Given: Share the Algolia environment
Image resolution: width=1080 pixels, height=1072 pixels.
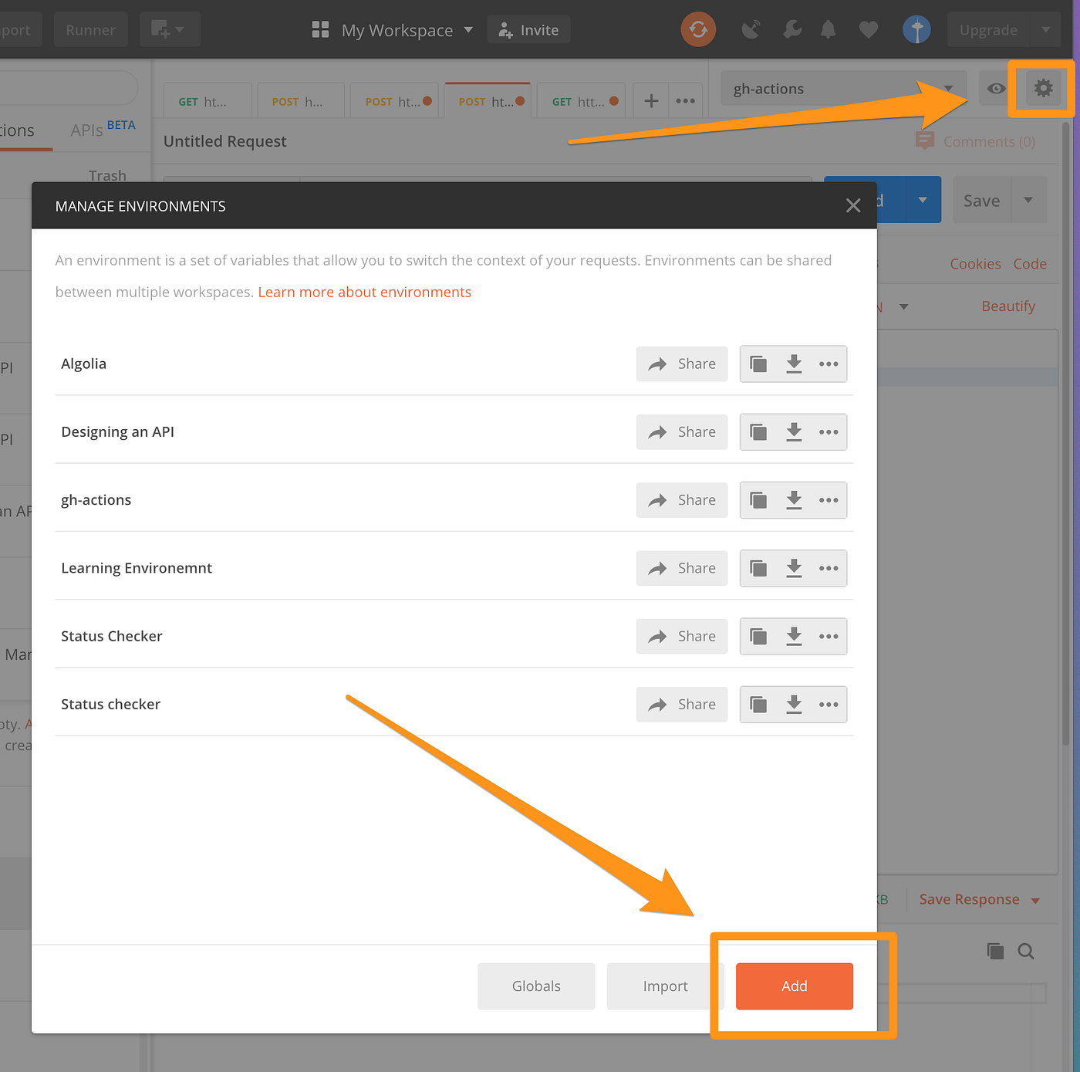Looking at the screenshot, I should [682, 364].
